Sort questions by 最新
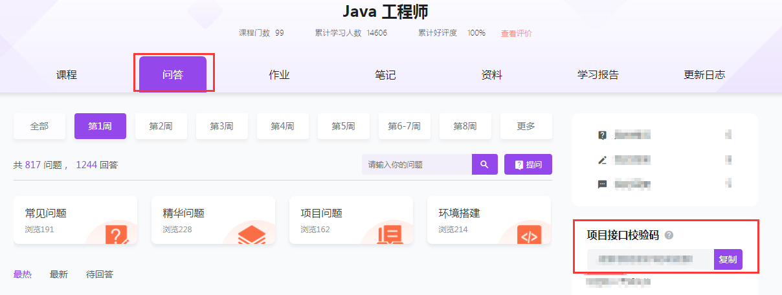The height and width of the screenshot is (295, 782). click(59, 274)
